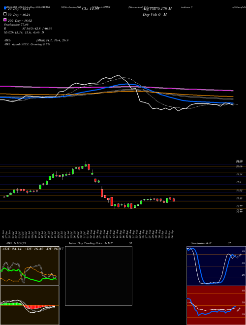The image size is (246, 325).
Task: Click the blue Stochastics chart panel
Action: (x=216, y=266)
